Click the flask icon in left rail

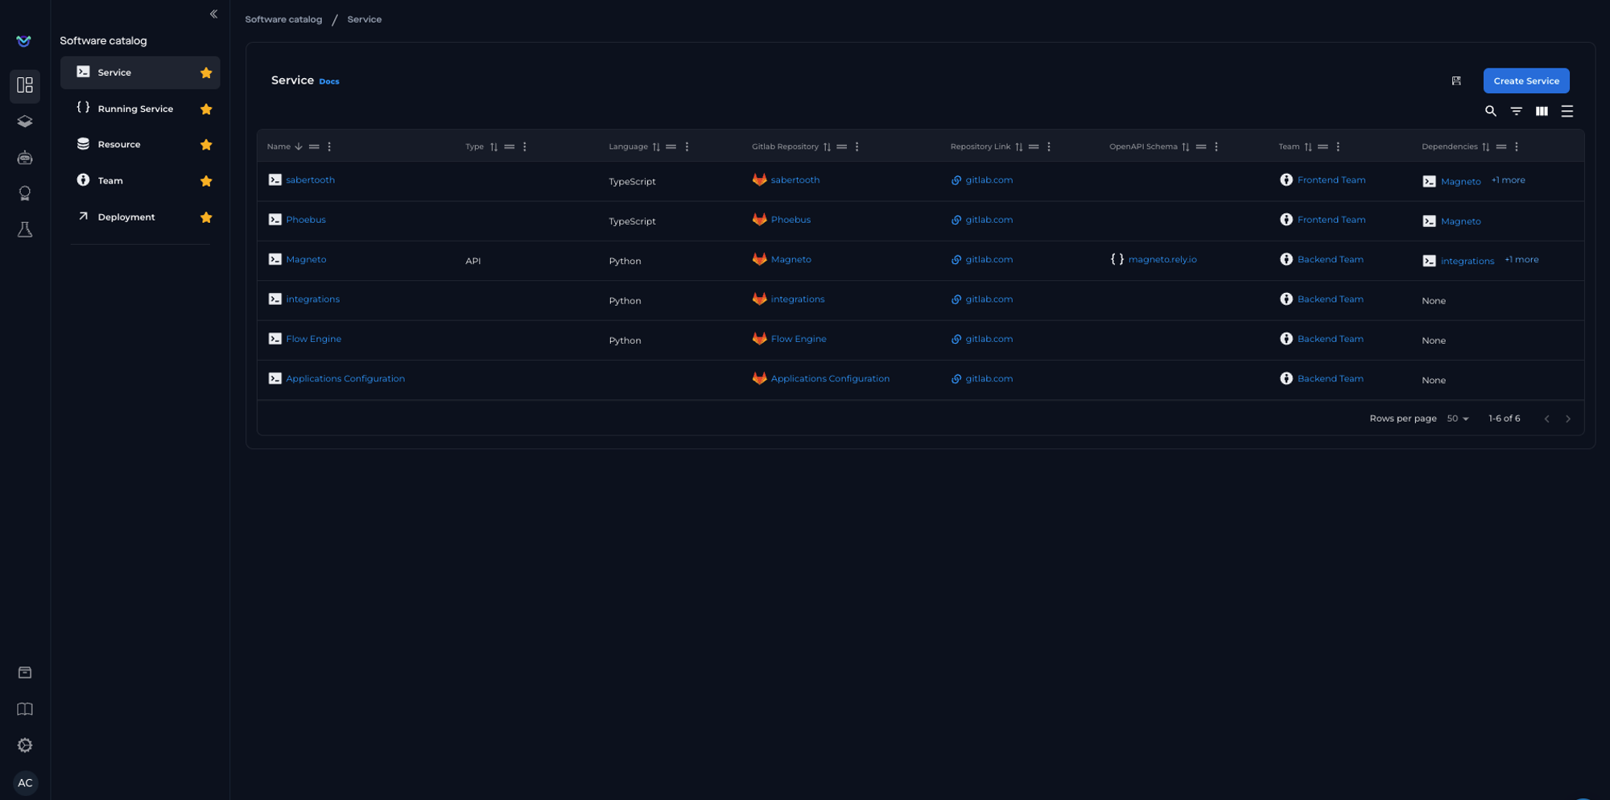[25, 230]
